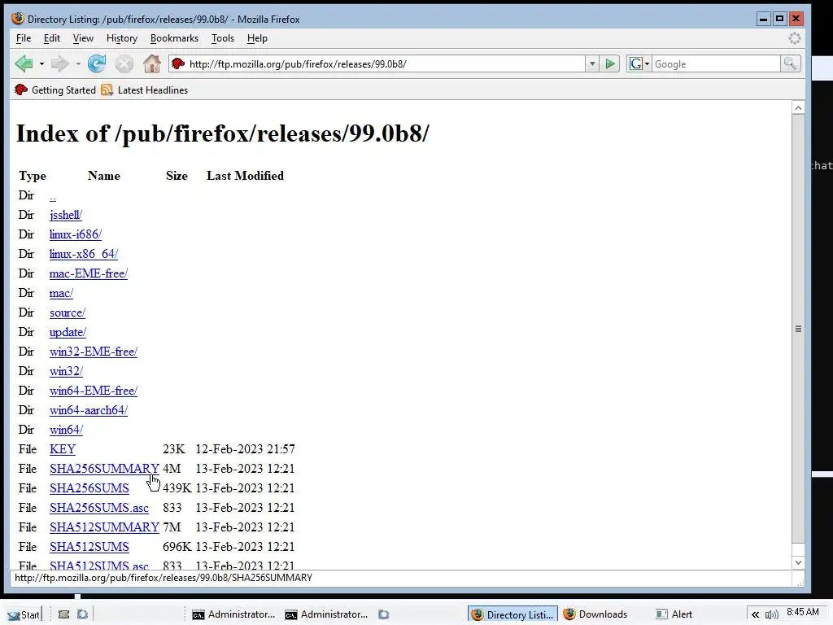The height and width of the screenshot is (625, 833).
Task: Open the win32/ directory
Action: (x=66, y=371)
